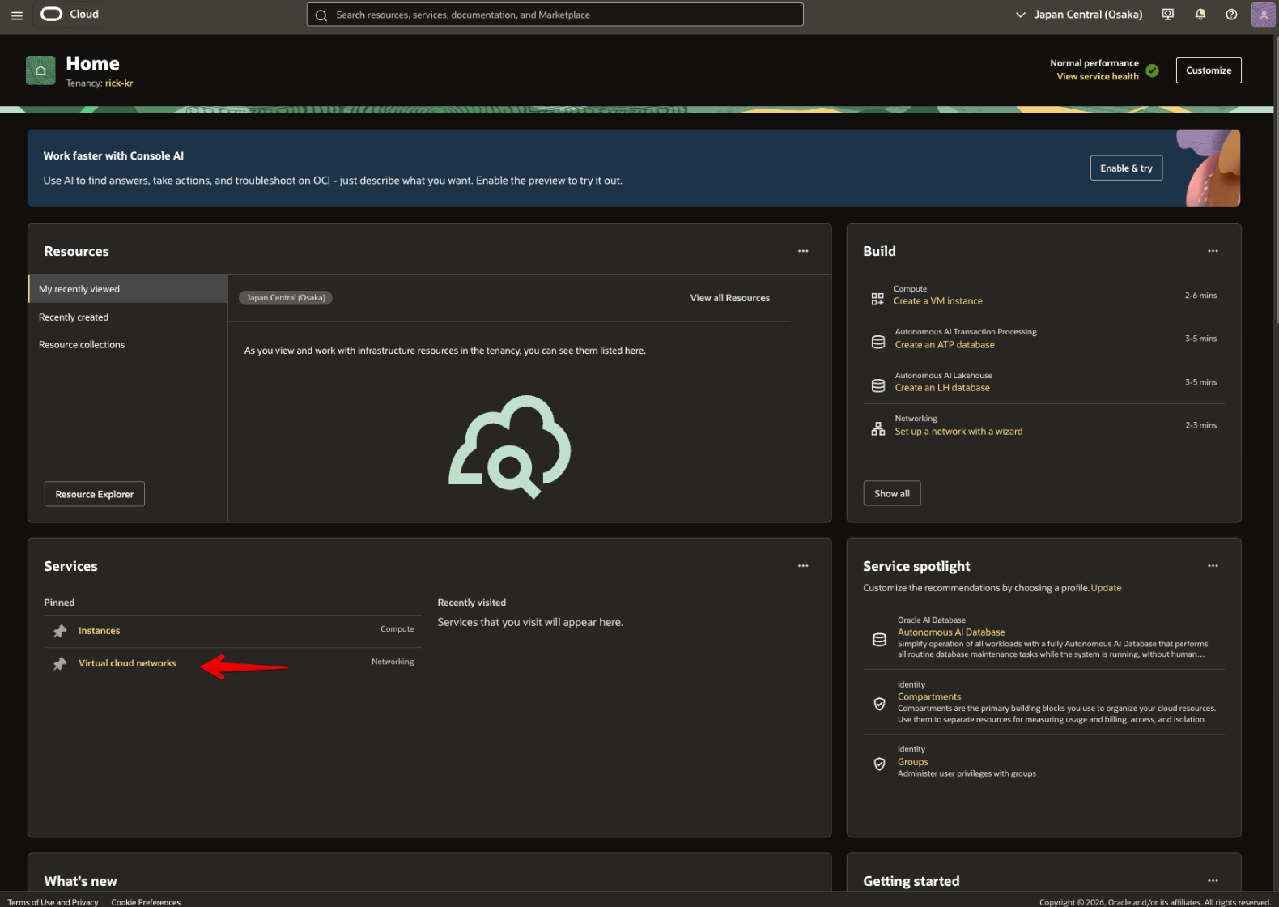The width and height of the screenshot is (1279, 907).
Task: Click the 2-6 mins estimate text
Action: [x=1200, y=296]
